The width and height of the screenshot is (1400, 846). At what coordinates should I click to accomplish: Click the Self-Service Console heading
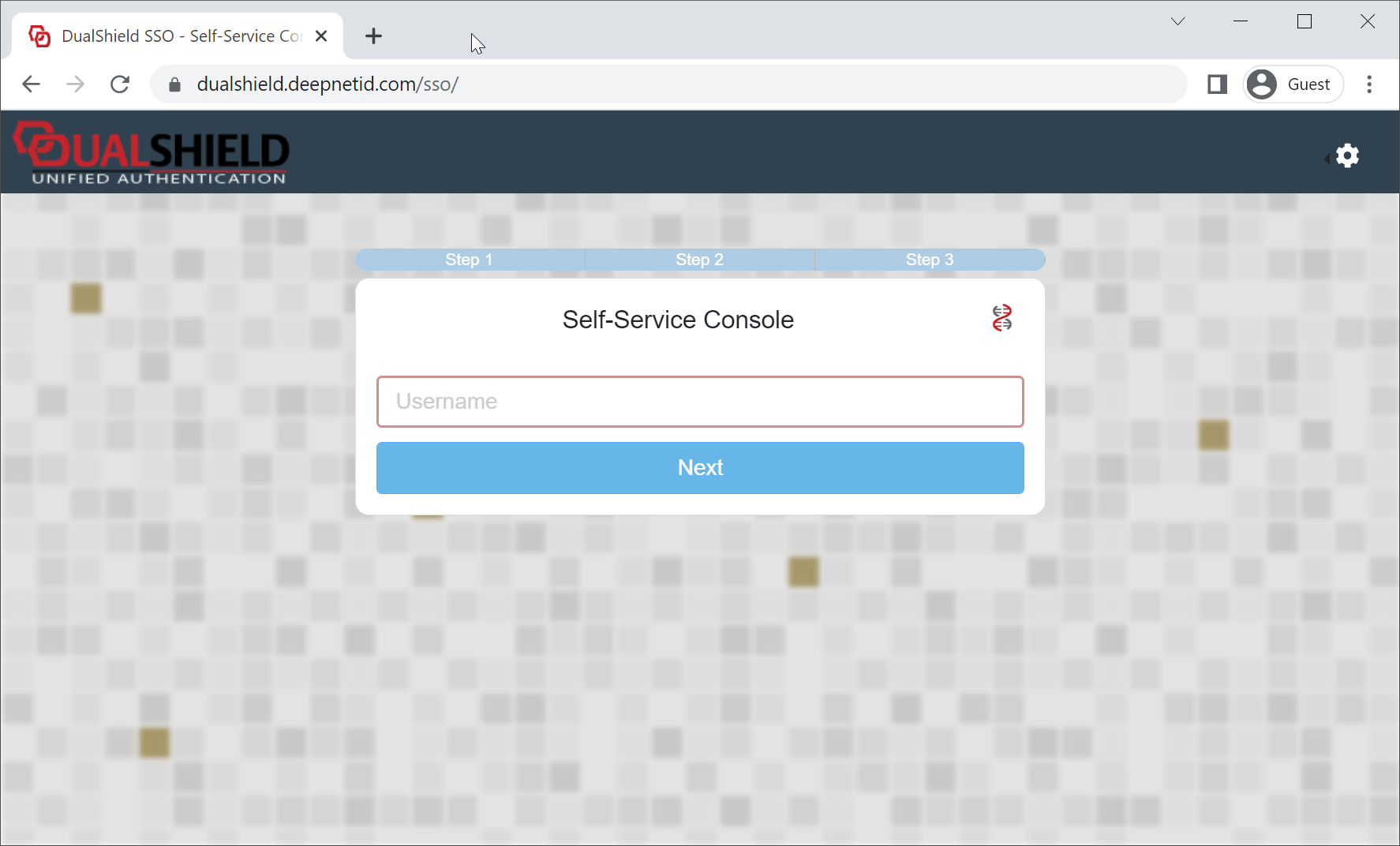678,320
